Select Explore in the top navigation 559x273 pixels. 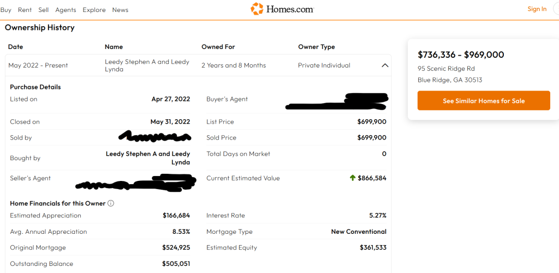[94, 10]
